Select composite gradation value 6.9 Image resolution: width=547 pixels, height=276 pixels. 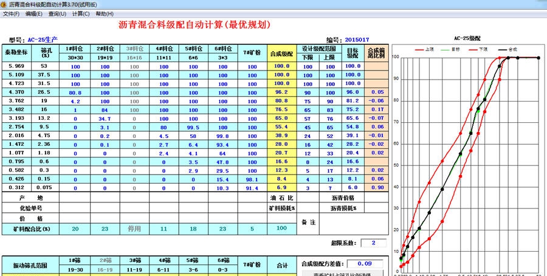tap(282, 188)
